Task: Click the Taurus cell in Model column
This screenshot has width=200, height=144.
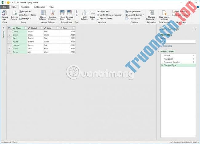Action: tap(35, 38)
